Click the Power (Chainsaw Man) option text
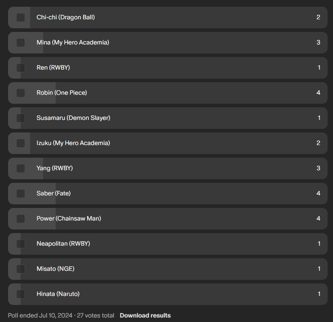Image resolution: width=333 pixels, height=322 pixels. tap(69, 218)
